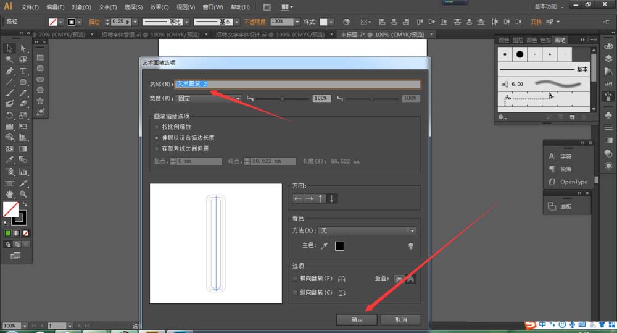
Task: Select the Eyedropper tool in toolbox
Action: (x=9, y=159)
